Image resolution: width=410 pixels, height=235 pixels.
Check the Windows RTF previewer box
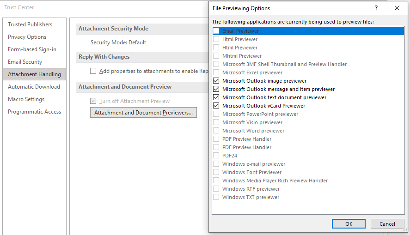216,189
